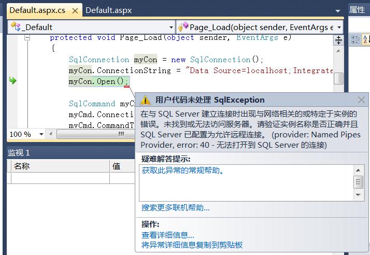Collapse the Page_Load code outline block
Viewport: 370px width, 255px height.
[x=27, y=38]
